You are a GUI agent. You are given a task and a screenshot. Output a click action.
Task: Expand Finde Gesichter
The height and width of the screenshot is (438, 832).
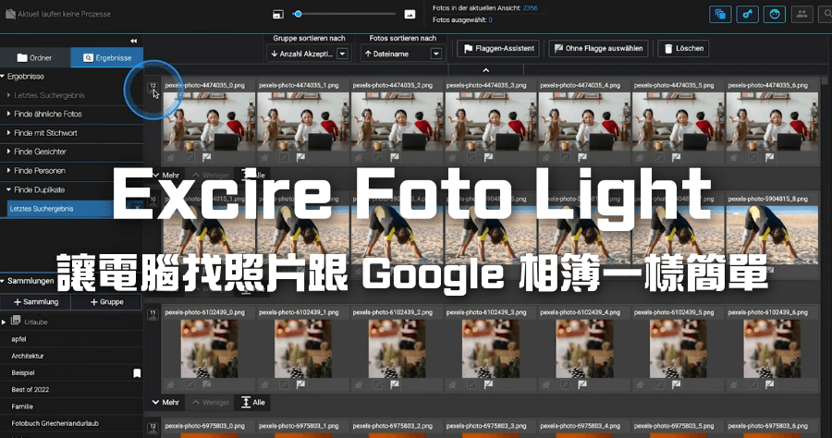[8, 152]
